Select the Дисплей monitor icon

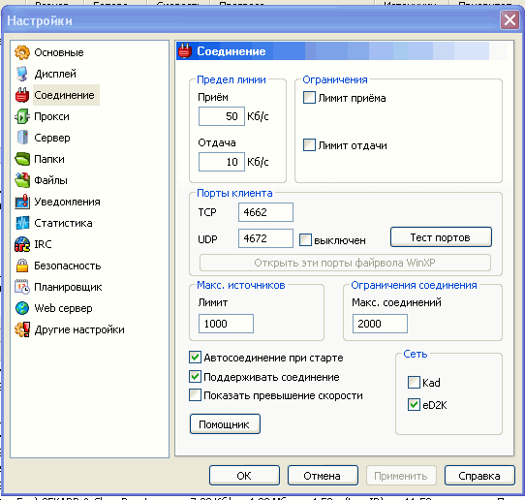point(22,74)
